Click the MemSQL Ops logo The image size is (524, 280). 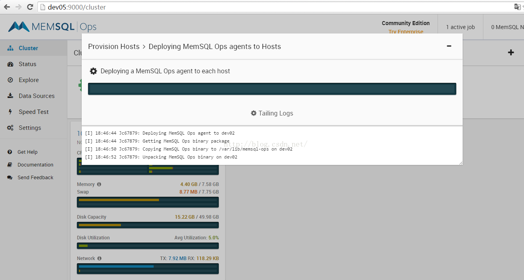[52, 27]
